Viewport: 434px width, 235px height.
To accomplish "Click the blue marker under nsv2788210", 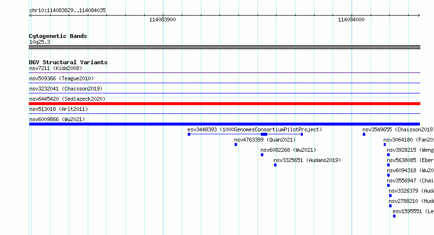I will [390, 206].
